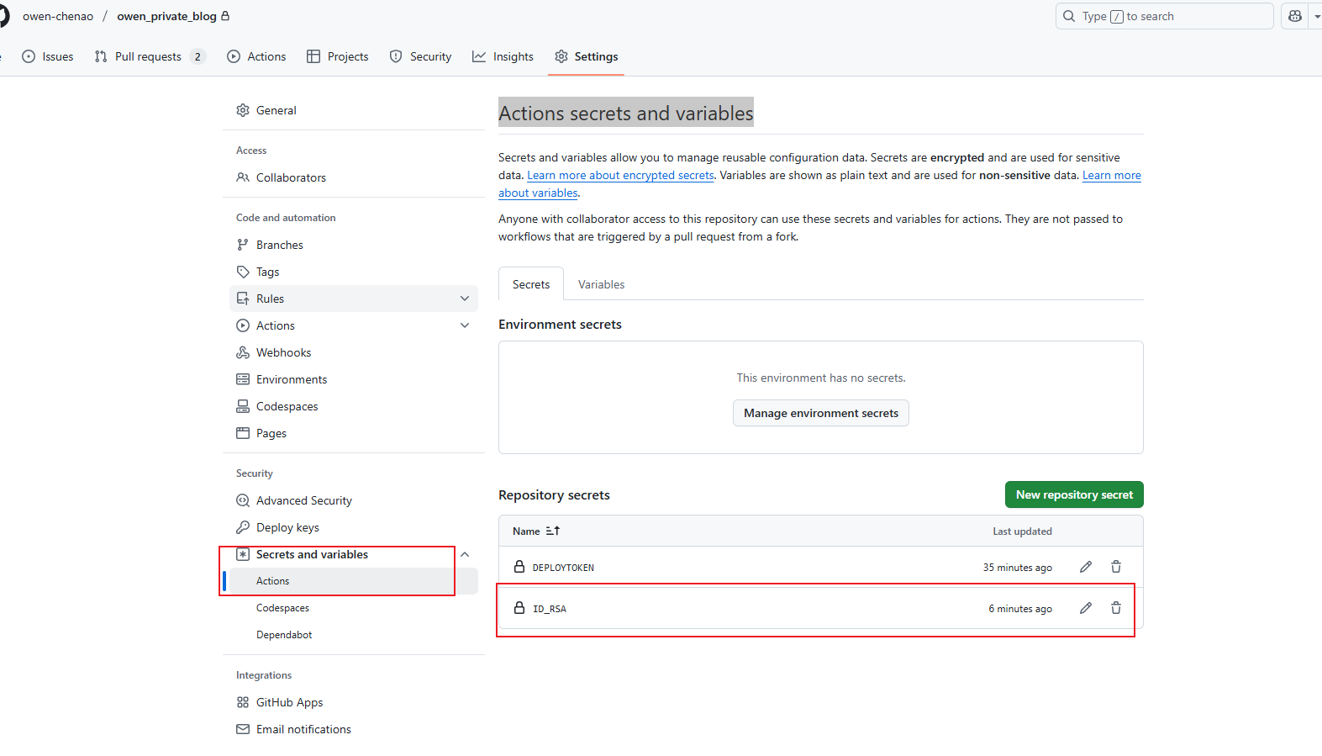Click the Webhooks icon in sidebar

coord(243,352)
